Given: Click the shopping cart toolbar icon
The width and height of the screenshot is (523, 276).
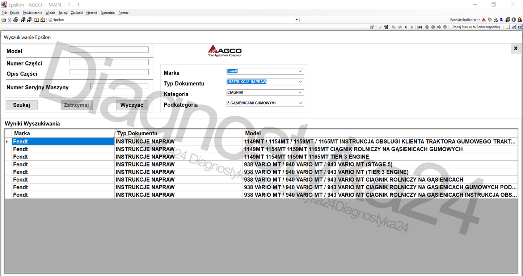Looking at the screenshot, I should coord(386,27).
